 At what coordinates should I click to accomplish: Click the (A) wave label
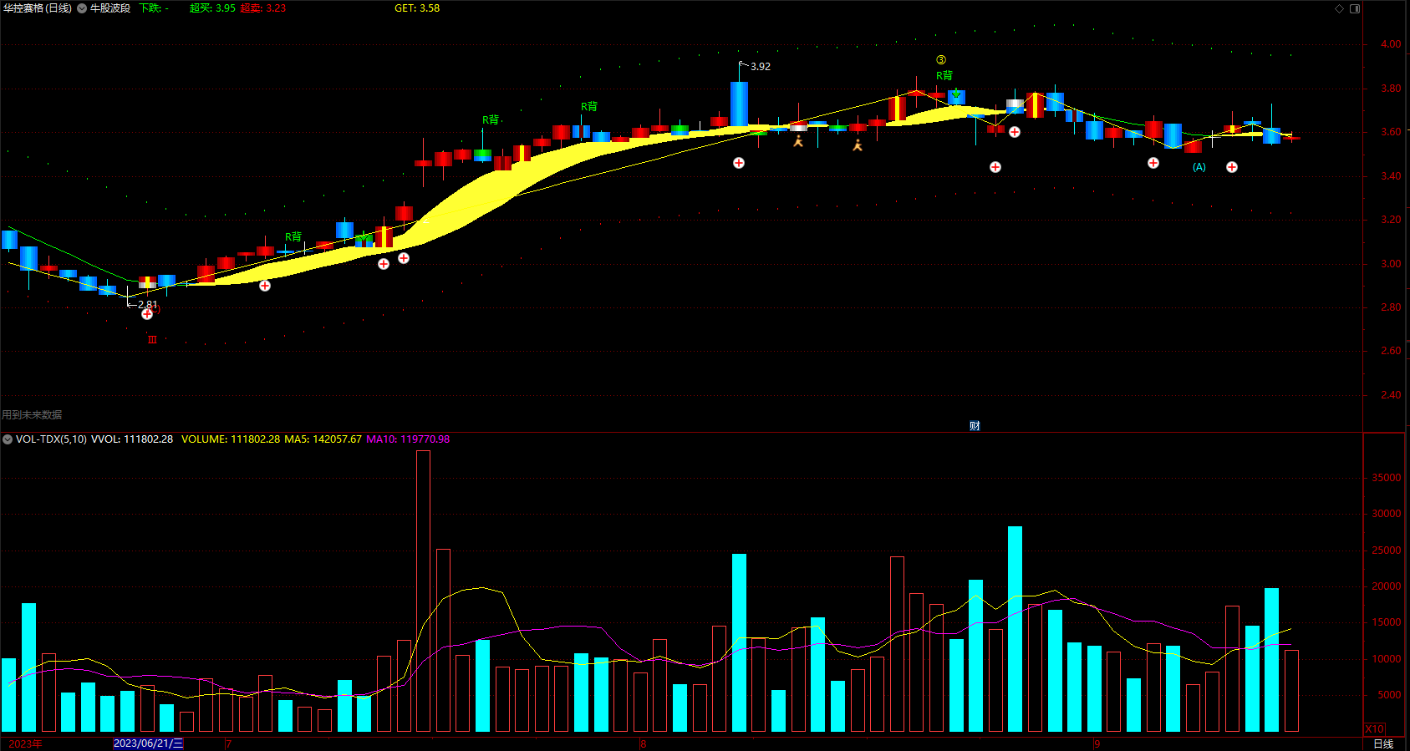1199,167
